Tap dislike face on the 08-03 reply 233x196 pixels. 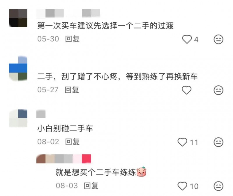(218, 186)
